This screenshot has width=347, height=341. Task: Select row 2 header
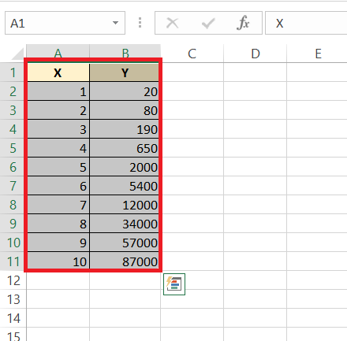[13, 91]
